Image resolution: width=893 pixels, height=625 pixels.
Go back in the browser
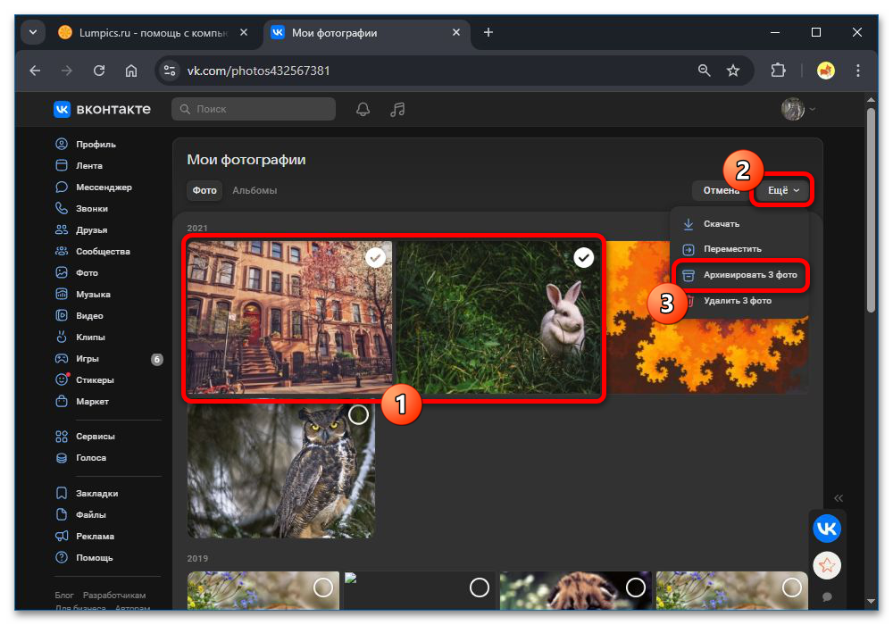[x=36, y=71]
